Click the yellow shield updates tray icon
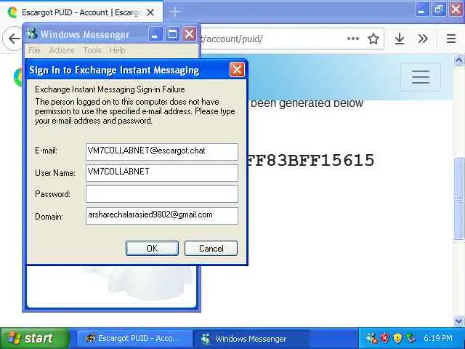This screenshot has width=465, height=349. [x=397, y=338]
